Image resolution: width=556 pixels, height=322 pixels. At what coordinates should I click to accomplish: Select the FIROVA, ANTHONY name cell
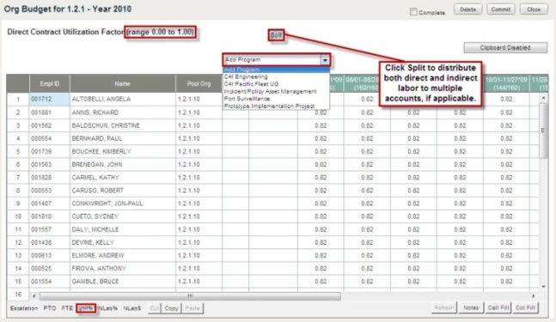(x=123, y=269)
